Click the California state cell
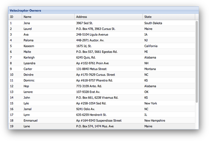The width and height of the screenshot is (209, 141). point(151,46)
